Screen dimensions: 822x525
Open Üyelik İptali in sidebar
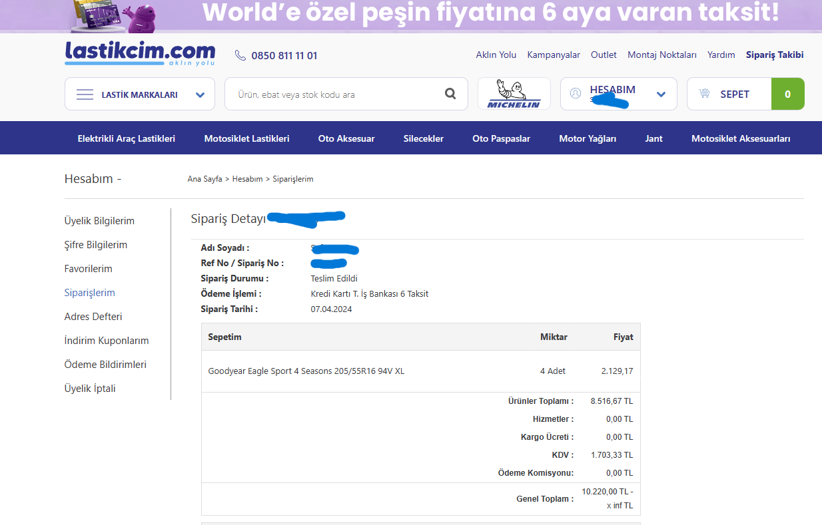click(x=90, y=389)
